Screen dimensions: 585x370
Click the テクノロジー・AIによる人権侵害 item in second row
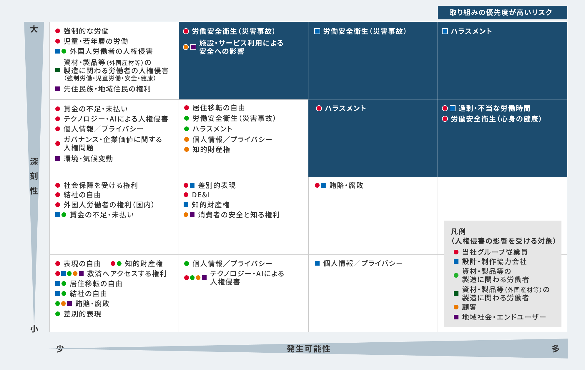coord(116,119)
